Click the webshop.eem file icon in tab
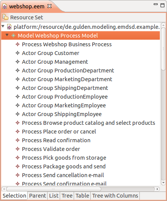Screen dimensions: 167x201 [x=5, y=6]
